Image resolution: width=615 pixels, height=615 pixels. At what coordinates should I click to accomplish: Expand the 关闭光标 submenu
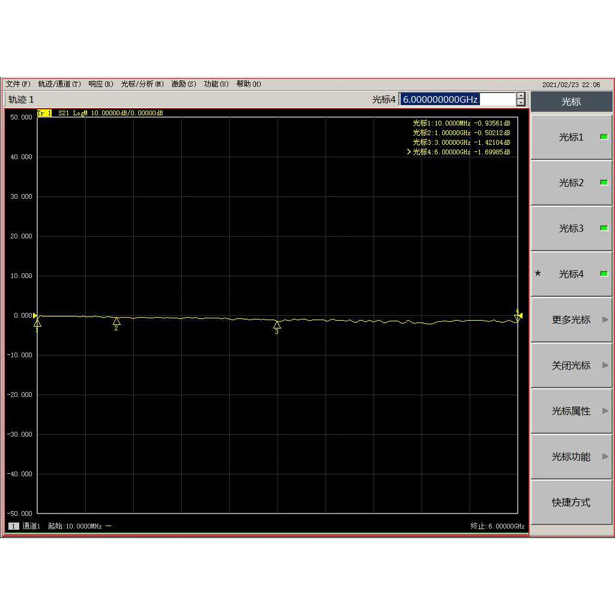click(x=571, y=365)
